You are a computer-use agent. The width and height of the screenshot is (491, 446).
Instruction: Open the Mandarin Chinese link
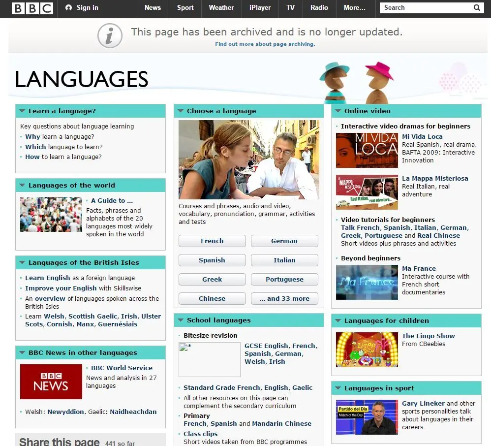[282, 423]
